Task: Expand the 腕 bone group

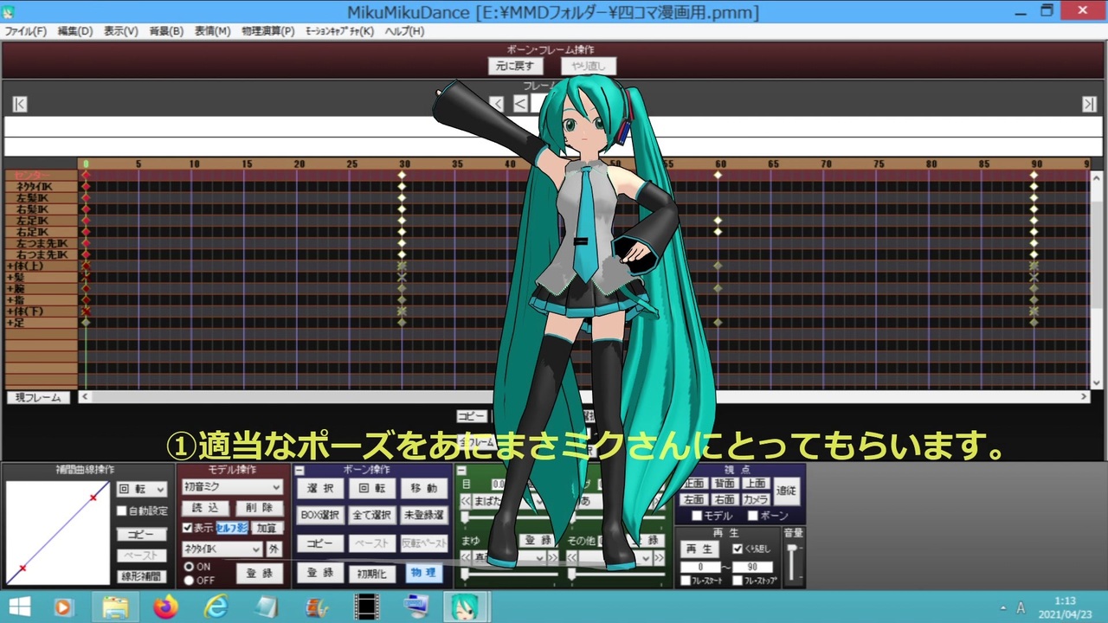Action: [x=10, y=289]
